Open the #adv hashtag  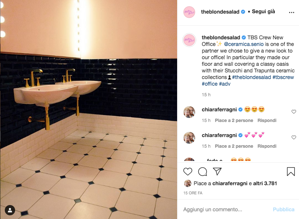click(x=225, y=84)
